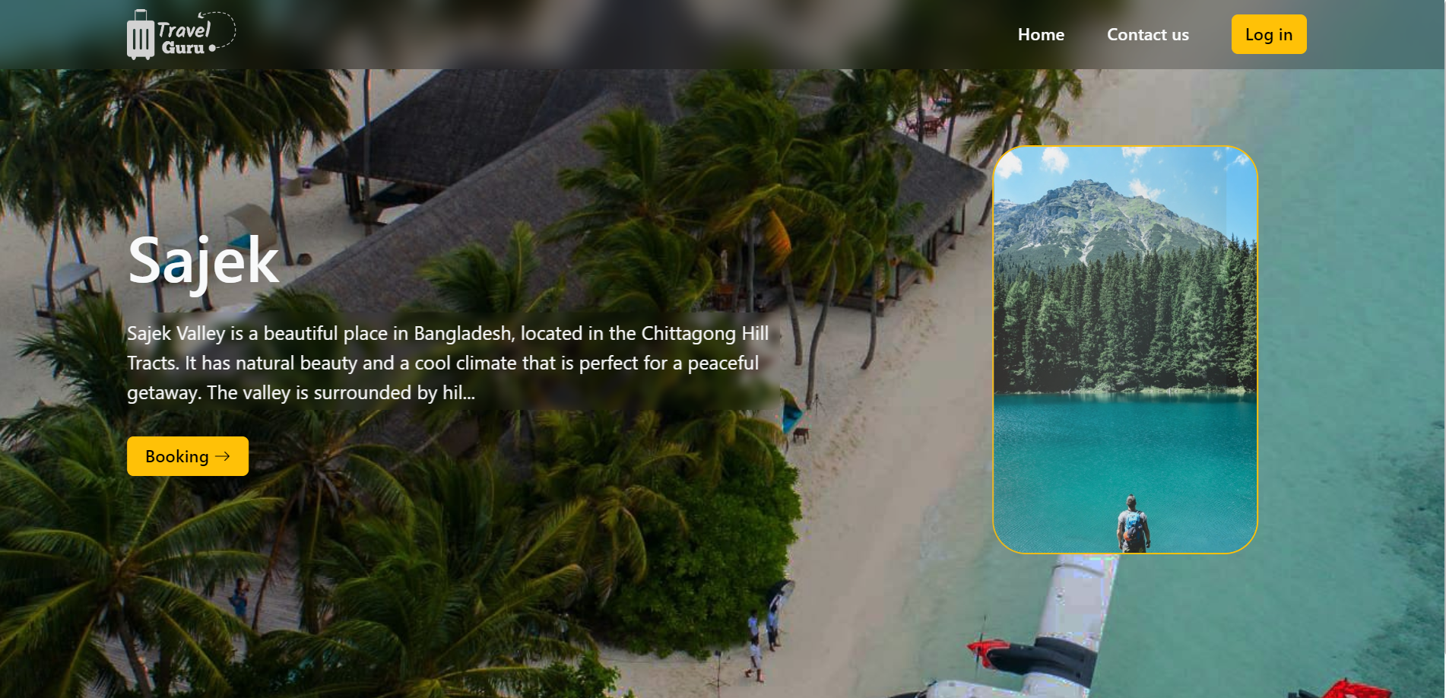Click the yellow Log in button
The height and width of the screenshot is (698, 1446).
pos(1269,34)
